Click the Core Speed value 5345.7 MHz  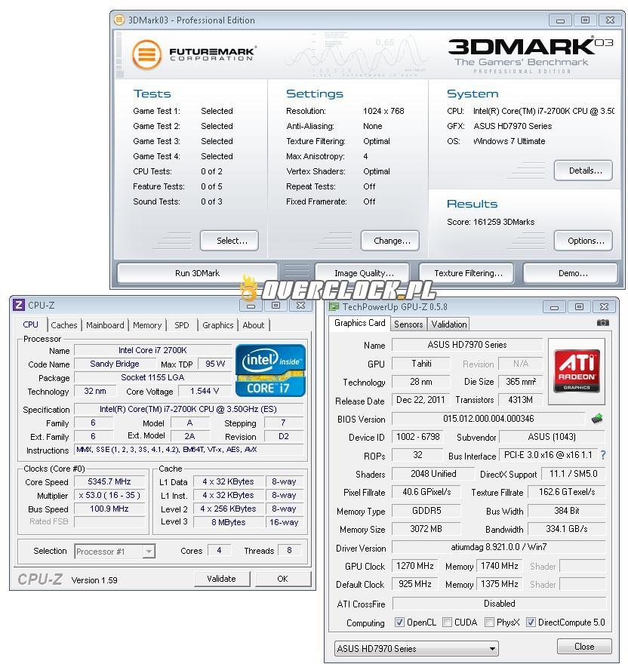point(109,481)
